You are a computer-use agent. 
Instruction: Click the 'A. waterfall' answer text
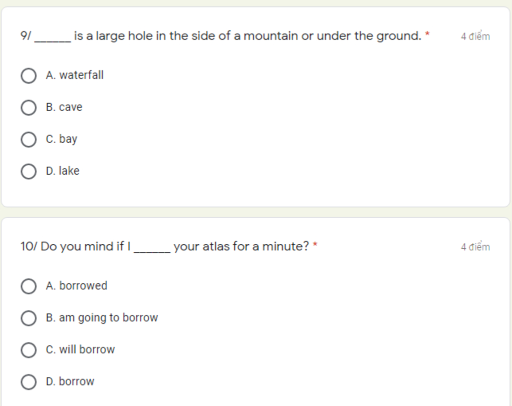point(74,75)
